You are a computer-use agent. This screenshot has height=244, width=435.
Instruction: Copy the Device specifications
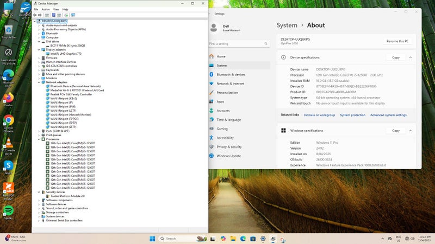(396, 57)
